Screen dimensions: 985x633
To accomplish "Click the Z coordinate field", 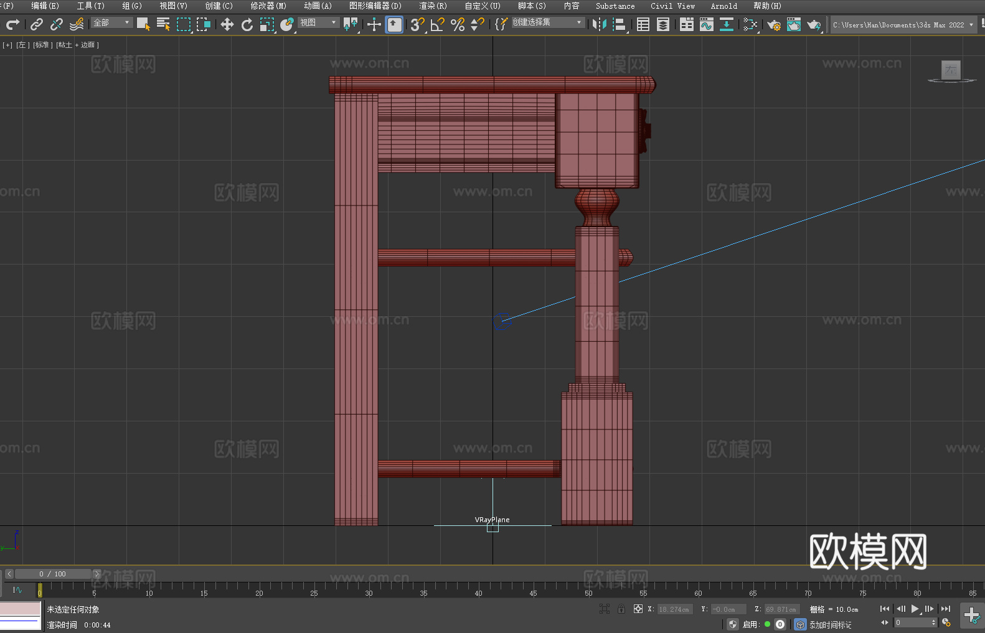I will [781, 609].
